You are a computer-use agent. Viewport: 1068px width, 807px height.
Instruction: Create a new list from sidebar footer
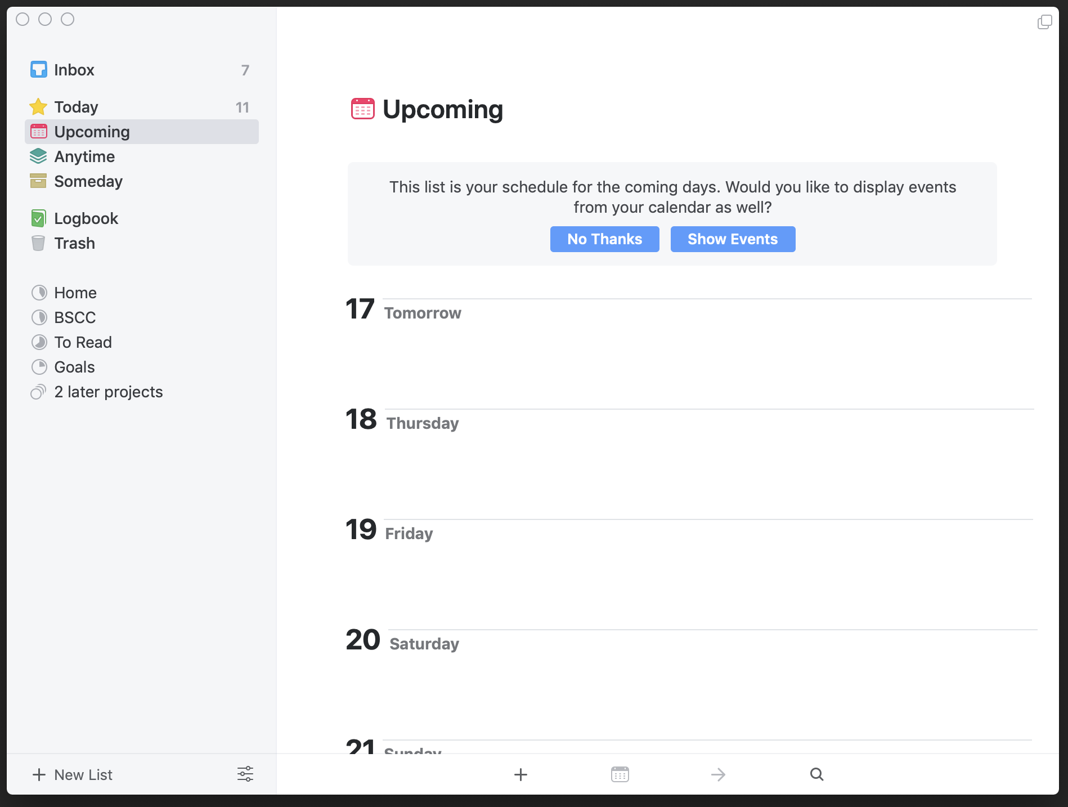tap(73, 775)
